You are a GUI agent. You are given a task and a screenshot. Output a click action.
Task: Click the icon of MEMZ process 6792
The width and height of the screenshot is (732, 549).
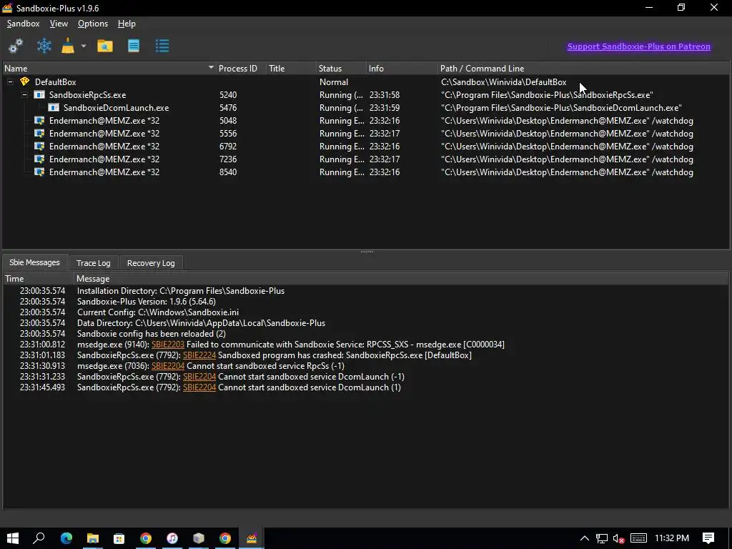tap(39, 147)
